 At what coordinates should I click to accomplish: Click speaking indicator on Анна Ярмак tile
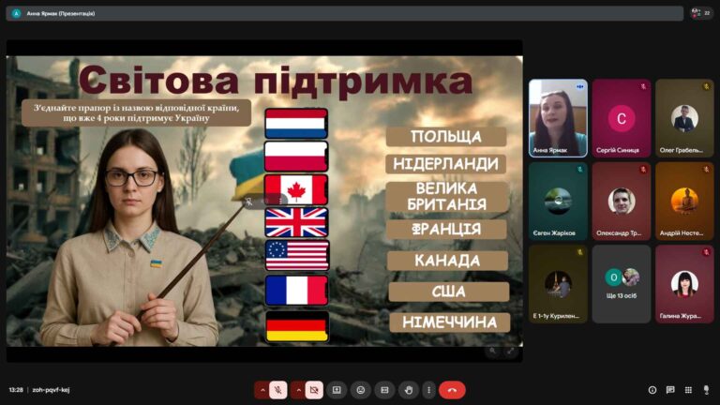(580, 86)
